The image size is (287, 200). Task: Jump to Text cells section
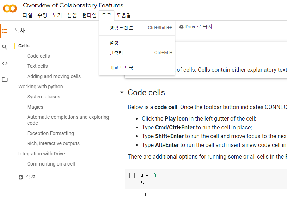click(x=37, y=66)
